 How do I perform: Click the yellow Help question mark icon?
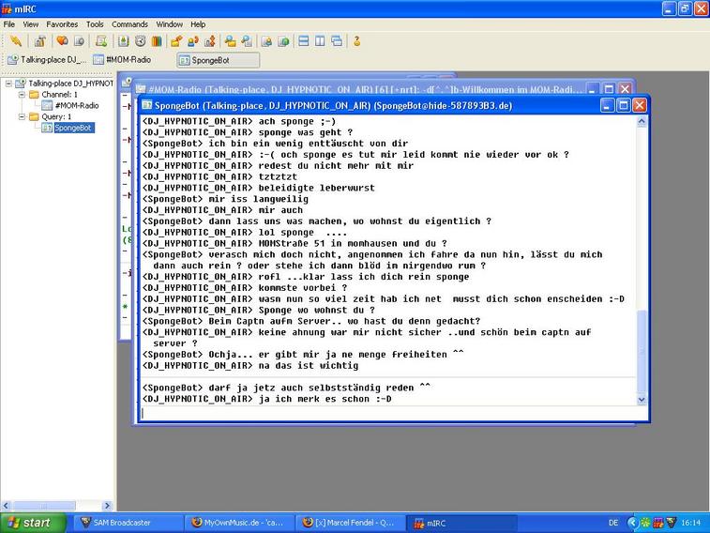click(357, 41)
